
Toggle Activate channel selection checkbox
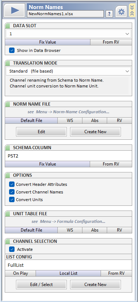coord(12,249)
